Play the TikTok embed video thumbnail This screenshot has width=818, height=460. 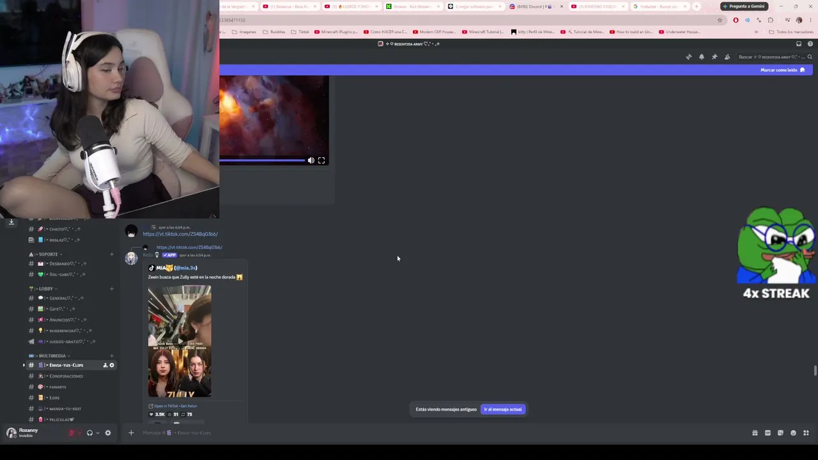[x=180, y=341]
